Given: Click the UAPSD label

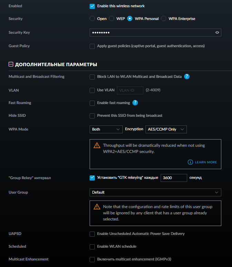Looking at the screenshot, I should pos(15,234).
